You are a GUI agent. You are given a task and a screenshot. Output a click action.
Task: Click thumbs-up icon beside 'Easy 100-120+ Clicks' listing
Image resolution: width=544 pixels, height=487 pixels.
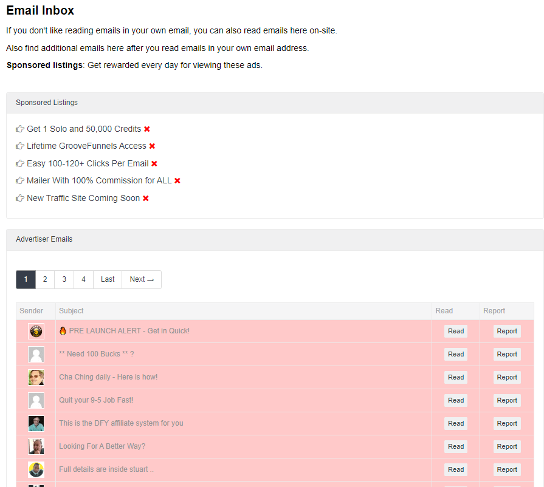click(x=19, y=163)
